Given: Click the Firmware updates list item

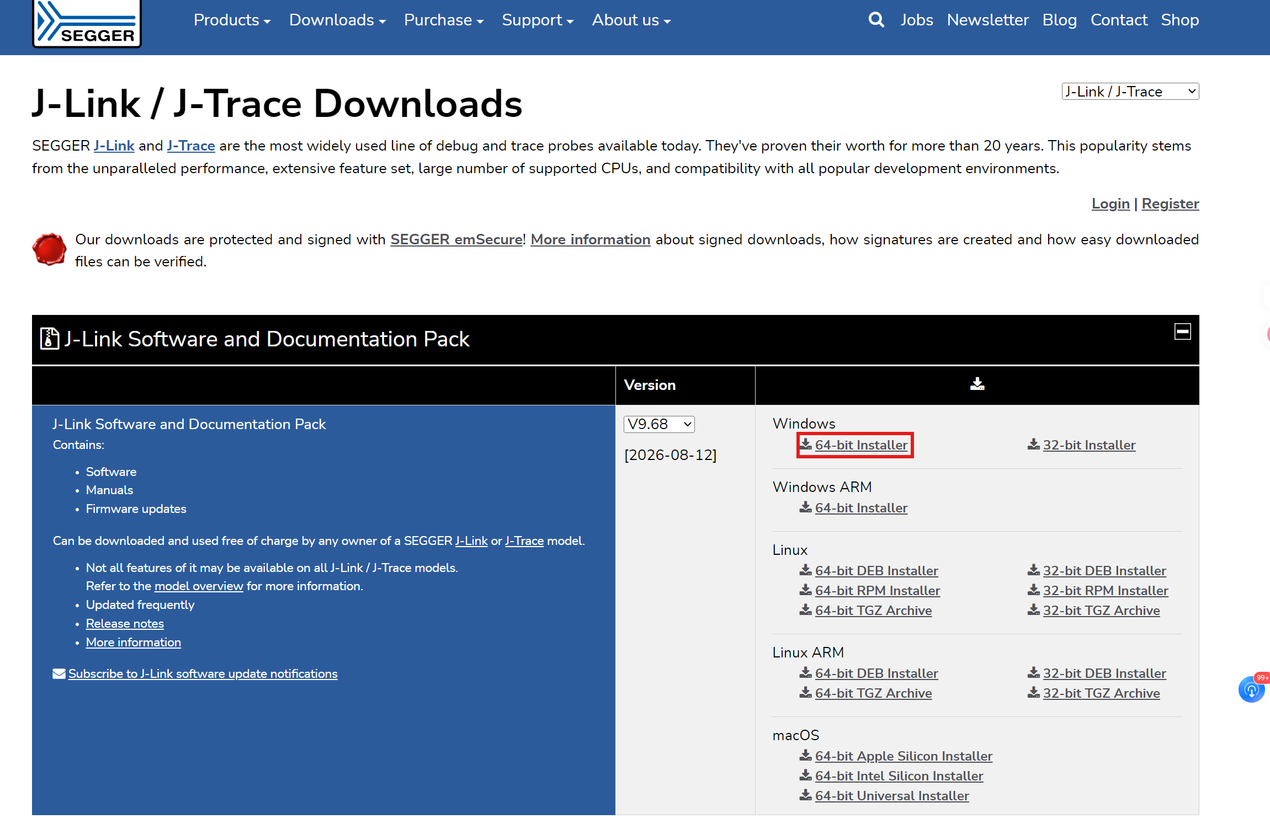Looking at the screenshot, I should point(136,509).
